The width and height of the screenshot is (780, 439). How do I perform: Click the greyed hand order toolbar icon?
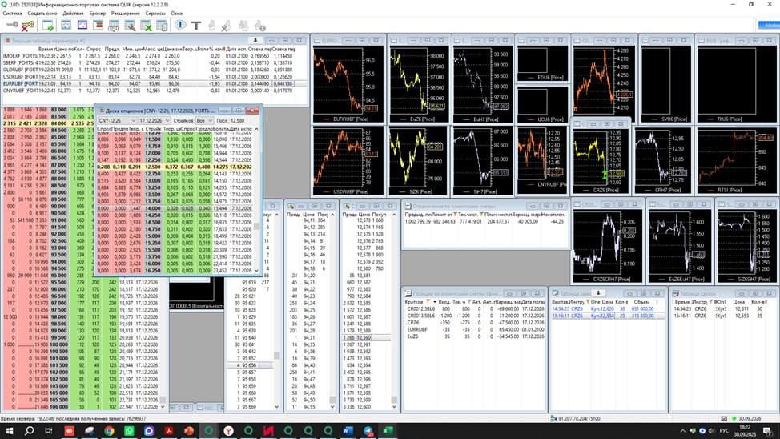point(212,26)
